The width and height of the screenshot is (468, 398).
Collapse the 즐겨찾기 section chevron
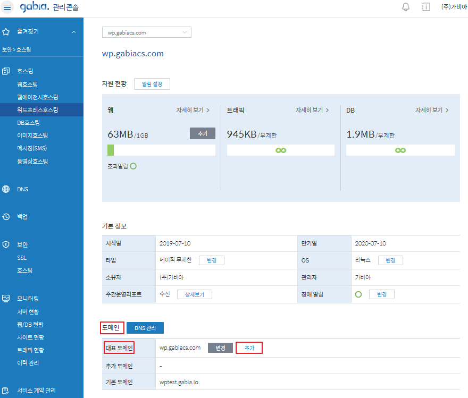[74, 32]
